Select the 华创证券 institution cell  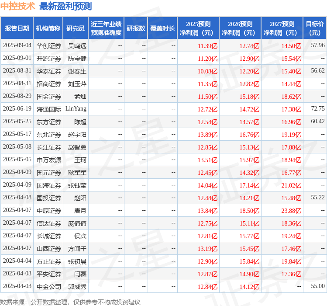(x=49, y=46)
